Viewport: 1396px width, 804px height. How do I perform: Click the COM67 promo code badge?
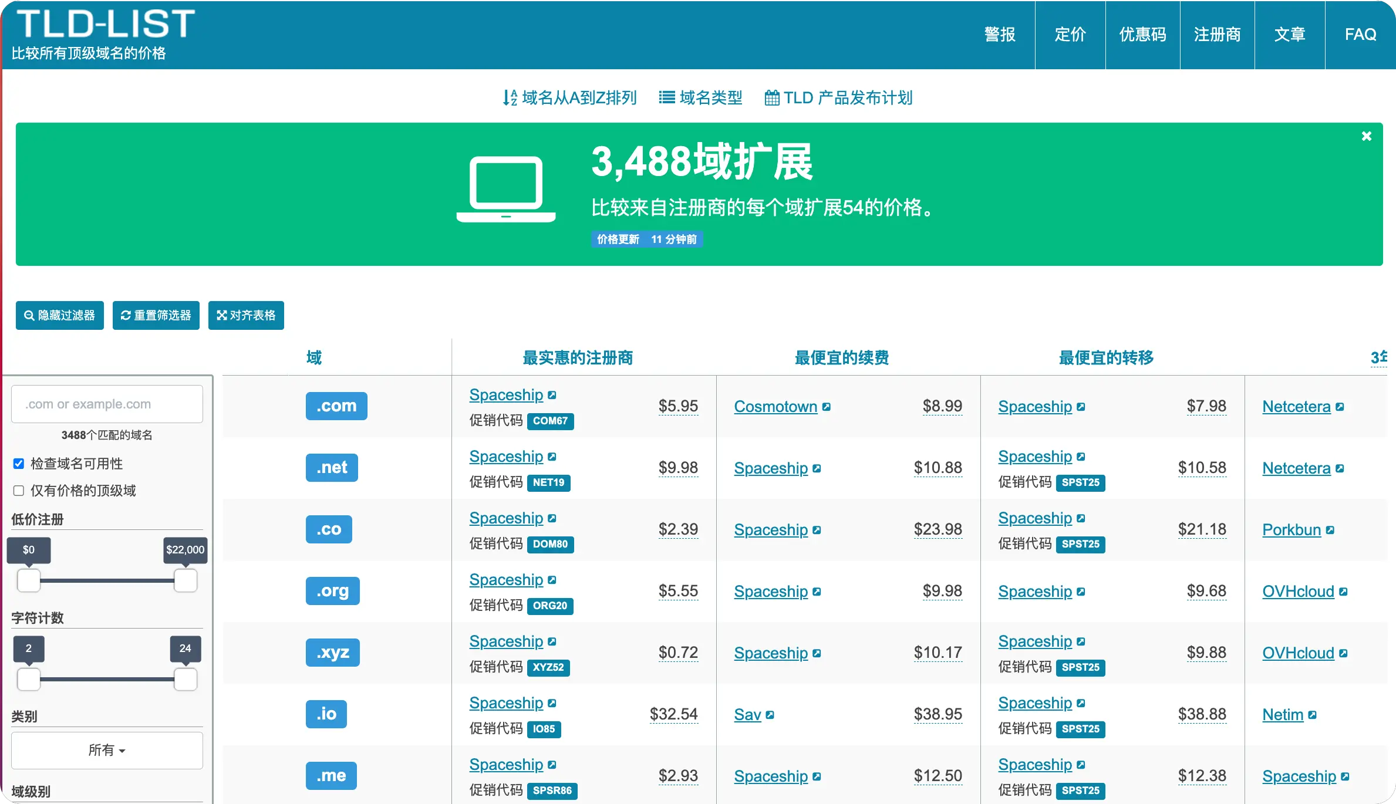pos(550,421)
